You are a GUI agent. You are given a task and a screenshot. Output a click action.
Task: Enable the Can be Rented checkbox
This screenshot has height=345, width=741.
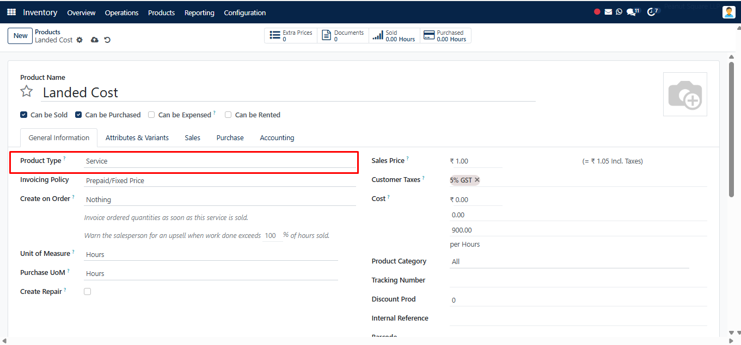[x=228, y=115]
